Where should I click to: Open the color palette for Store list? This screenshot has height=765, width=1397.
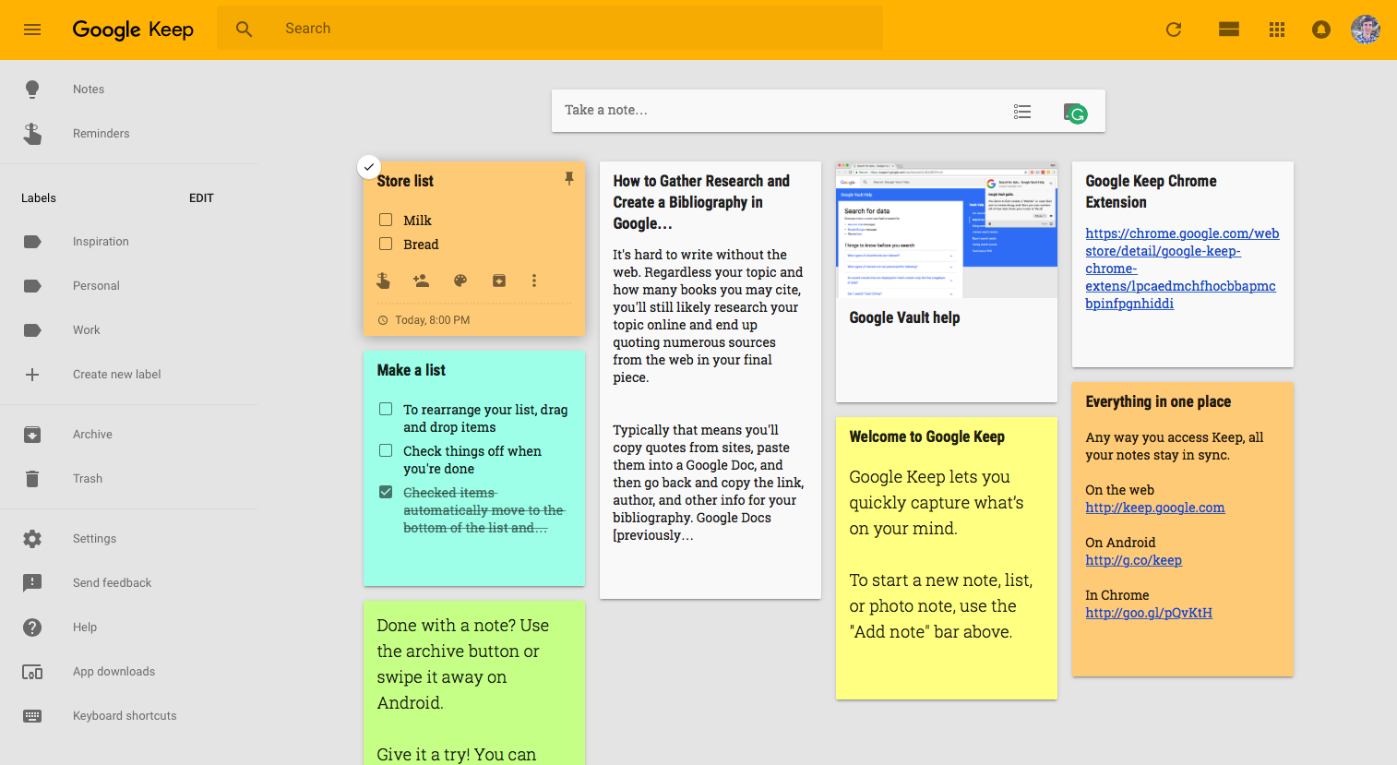[460, 281]
